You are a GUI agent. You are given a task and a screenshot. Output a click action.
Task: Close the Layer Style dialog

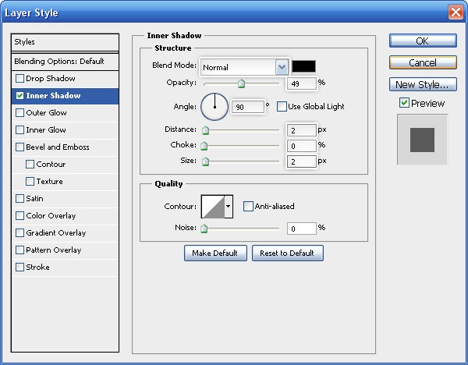click(456, 12)
